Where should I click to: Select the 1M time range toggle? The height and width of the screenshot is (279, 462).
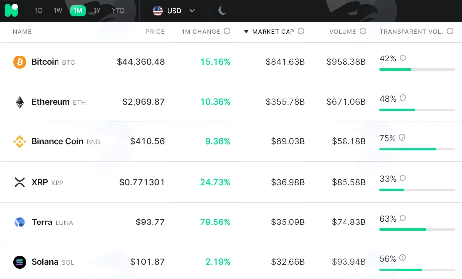coord(78,10)
